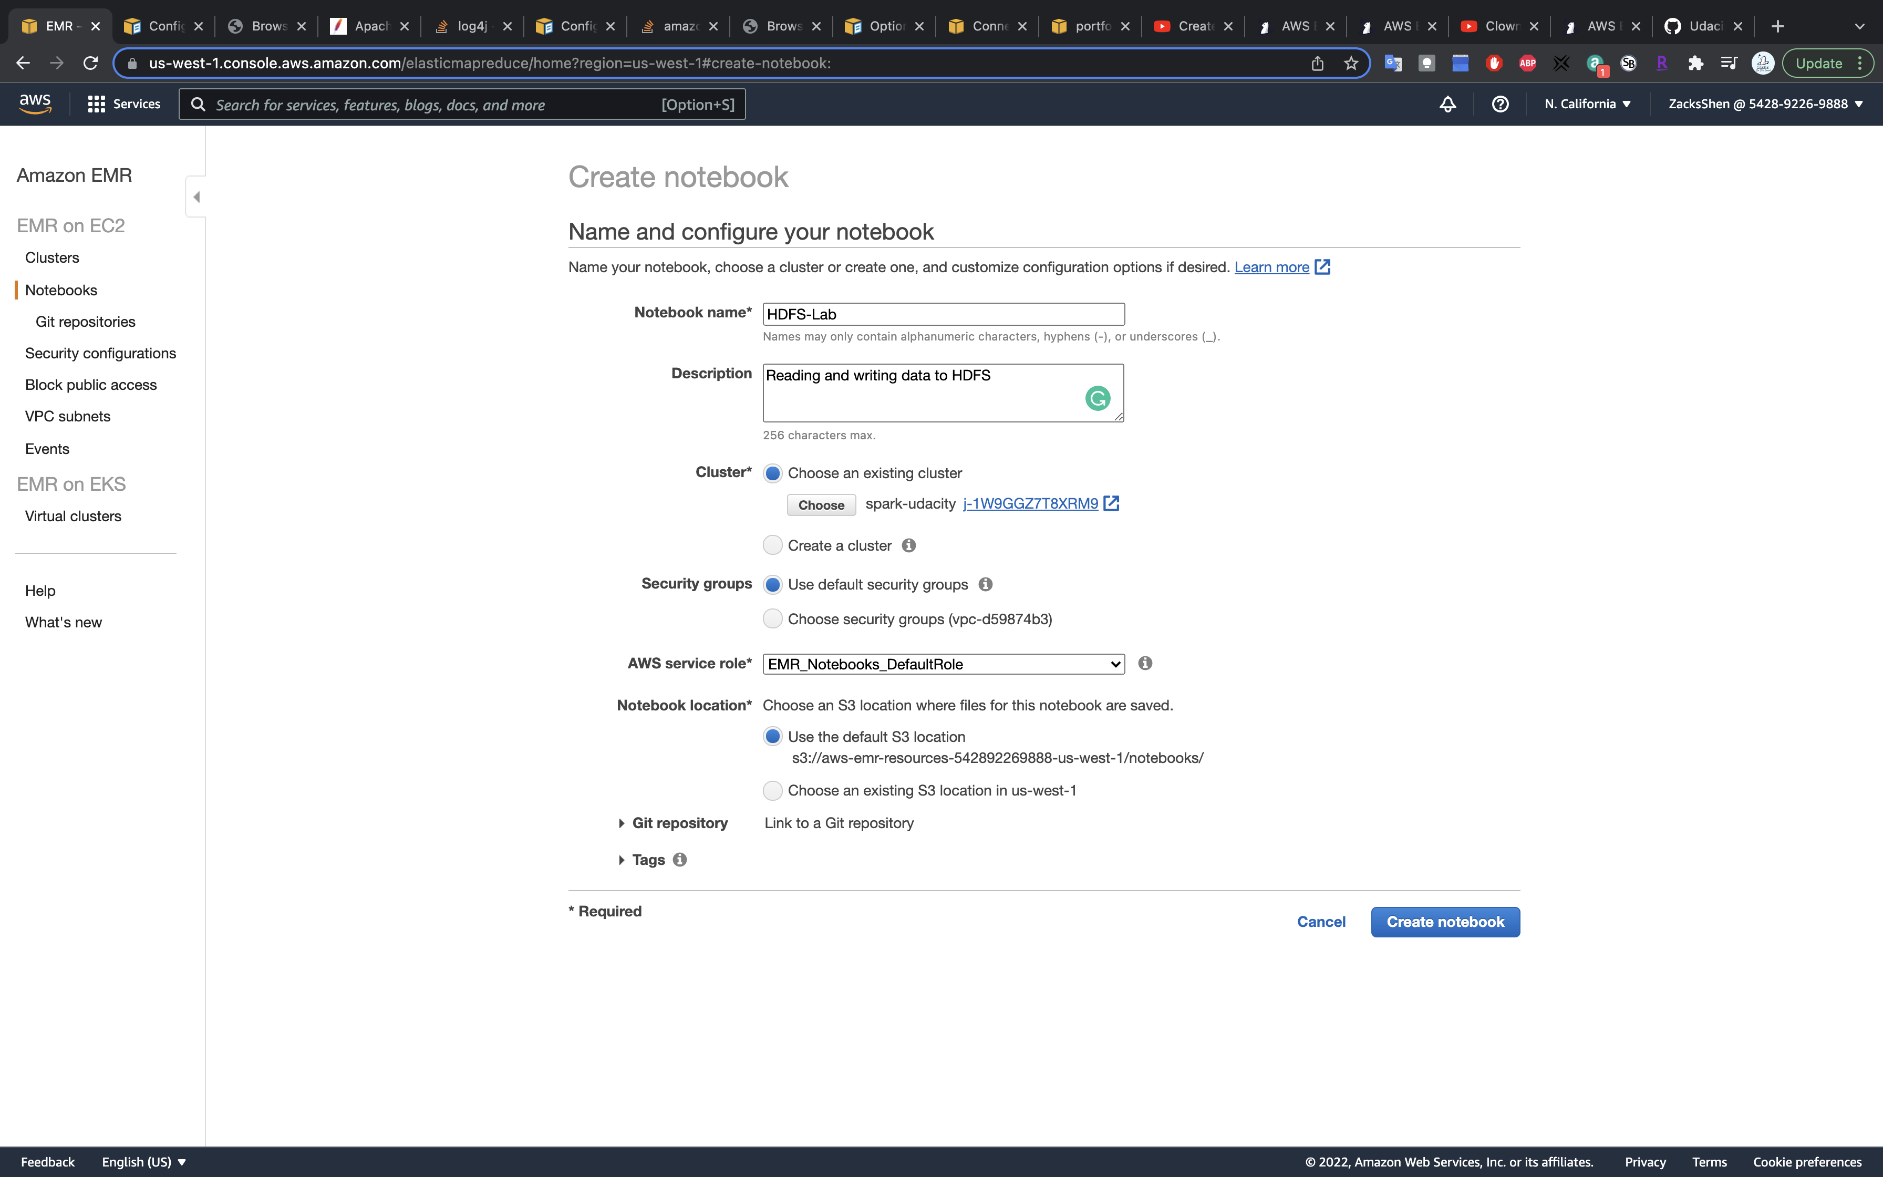The width and height of the screenshot is (1883, 1177).
Task: Select Choose an existing S3 location option
Action: 772,790
